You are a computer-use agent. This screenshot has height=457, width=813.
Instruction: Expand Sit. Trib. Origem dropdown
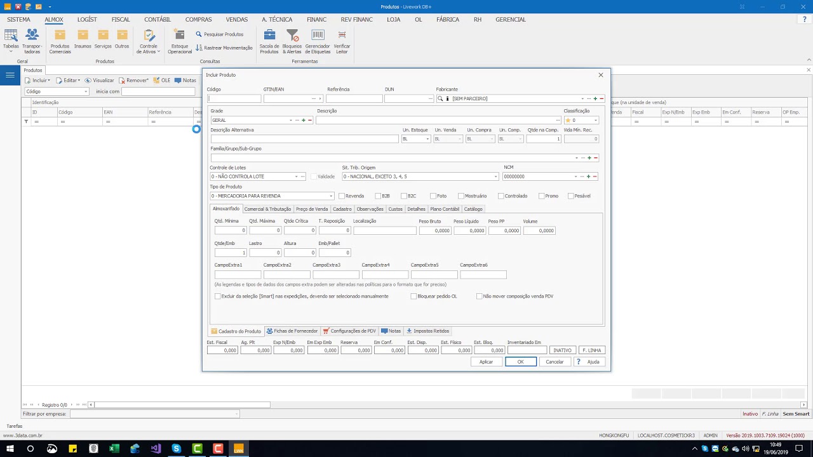coord(496,176)
